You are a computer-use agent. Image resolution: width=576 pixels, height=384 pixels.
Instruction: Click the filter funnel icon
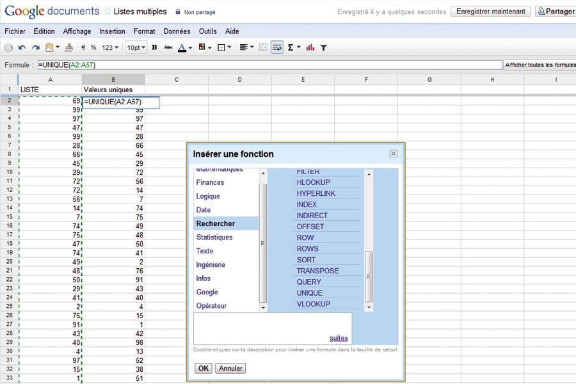coord(324,47)
